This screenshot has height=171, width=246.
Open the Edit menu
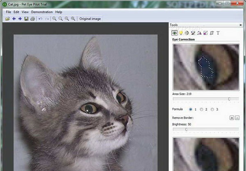click(x=16, y=12)
